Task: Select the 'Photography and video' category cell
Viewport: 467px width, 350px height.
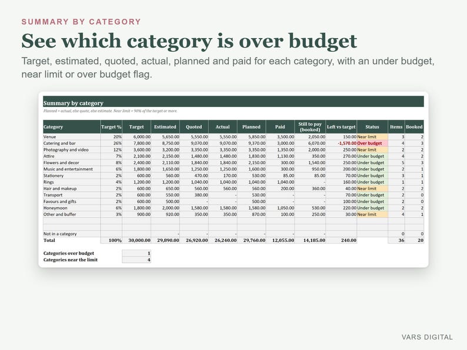Action: pos(72,150)
